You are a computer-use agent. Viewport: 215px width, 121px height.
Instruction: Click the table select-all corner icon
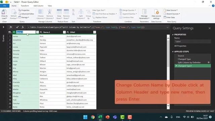coord(10,32)
